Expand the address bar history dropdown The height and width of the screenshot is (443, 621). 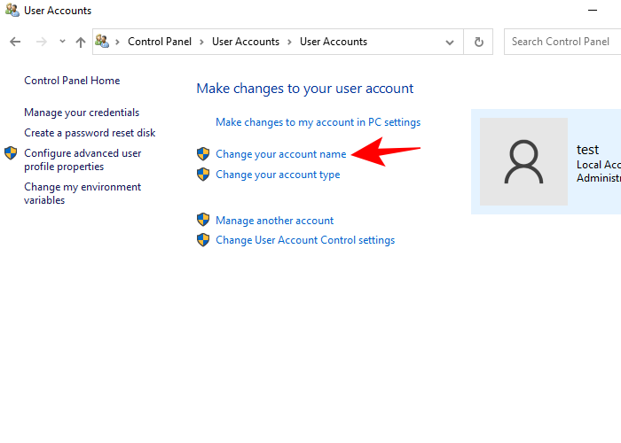[x=452, y=42]
